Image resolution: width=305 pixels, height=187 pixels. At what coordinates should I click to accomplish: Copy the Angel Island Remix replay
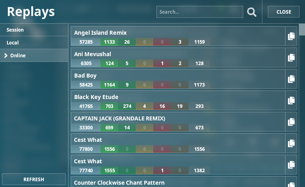291,36
